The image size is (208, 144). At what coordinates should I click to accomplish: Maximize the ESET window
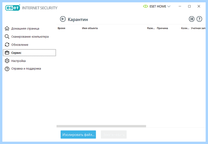[x=189, y=6]
